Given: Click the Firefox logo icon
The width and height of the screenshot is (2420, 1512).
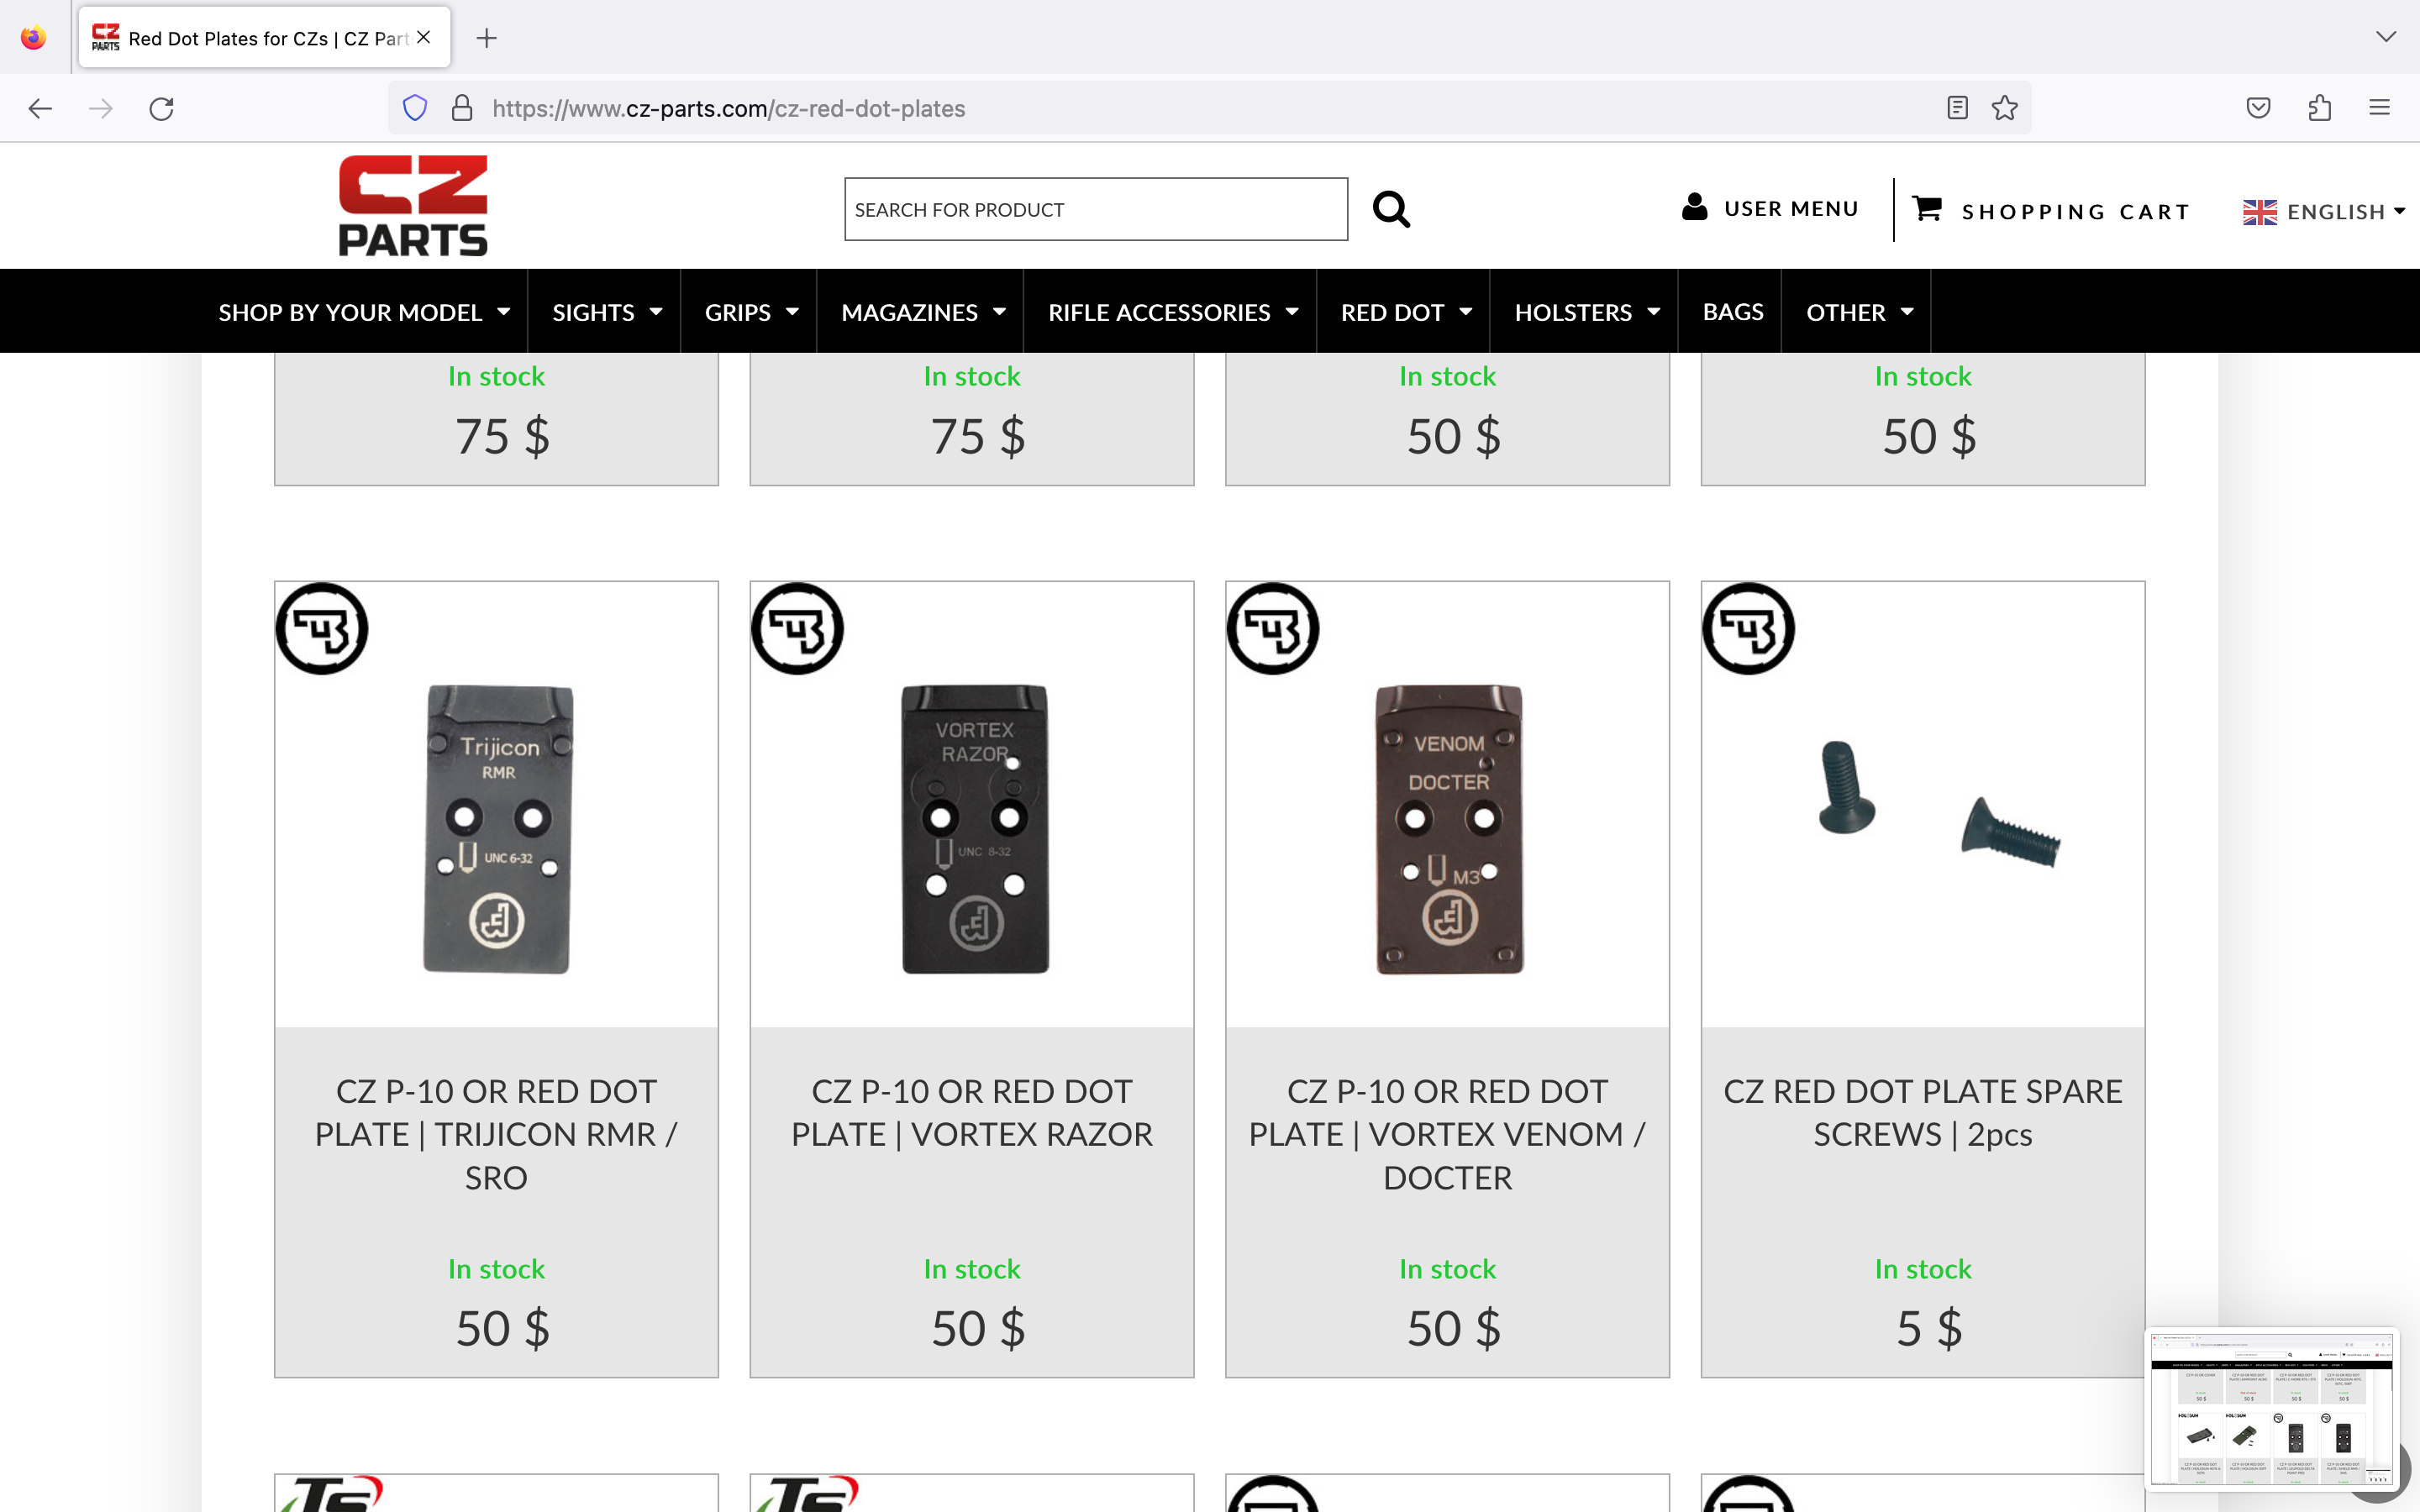Looking at the screenshot, I should coord(33,38).
